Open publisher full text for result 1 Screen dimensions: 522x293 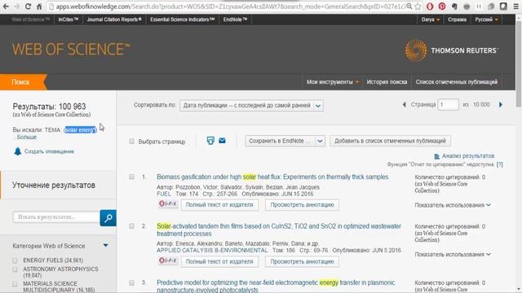point(219,205)
